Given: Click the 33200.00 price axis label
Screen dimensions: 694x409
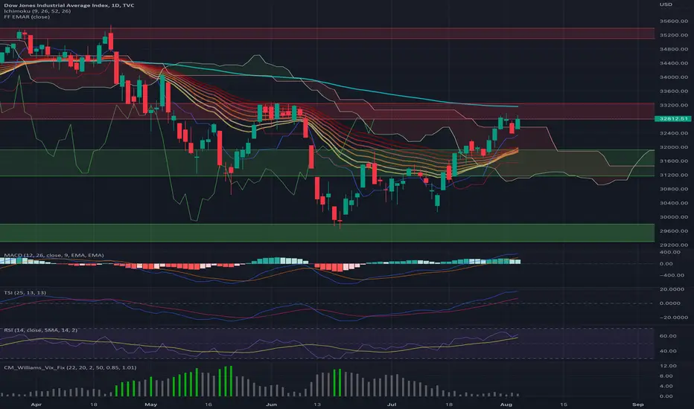Looking at the screenshot, I should (674, 106).
